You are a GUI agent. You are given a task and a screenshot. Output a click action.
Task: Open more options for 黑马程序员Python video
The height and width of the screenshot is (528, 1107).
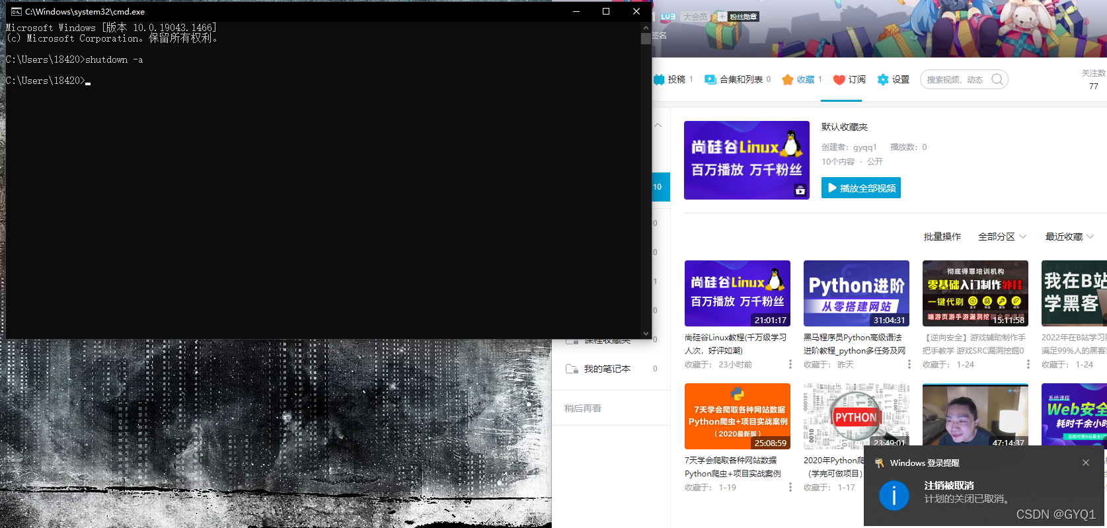click(x=909, y=364)
